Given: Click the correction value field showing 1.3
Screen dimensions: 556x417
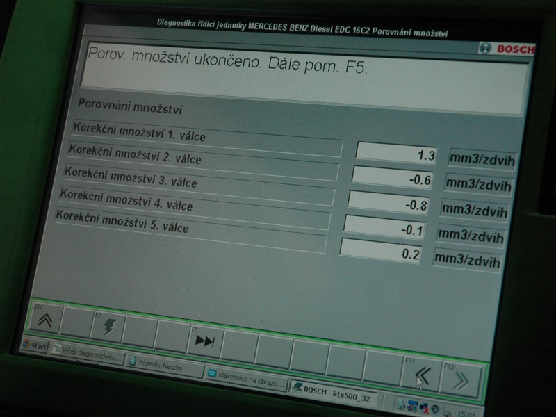Looking at the screenshot, I should [396, 153].
